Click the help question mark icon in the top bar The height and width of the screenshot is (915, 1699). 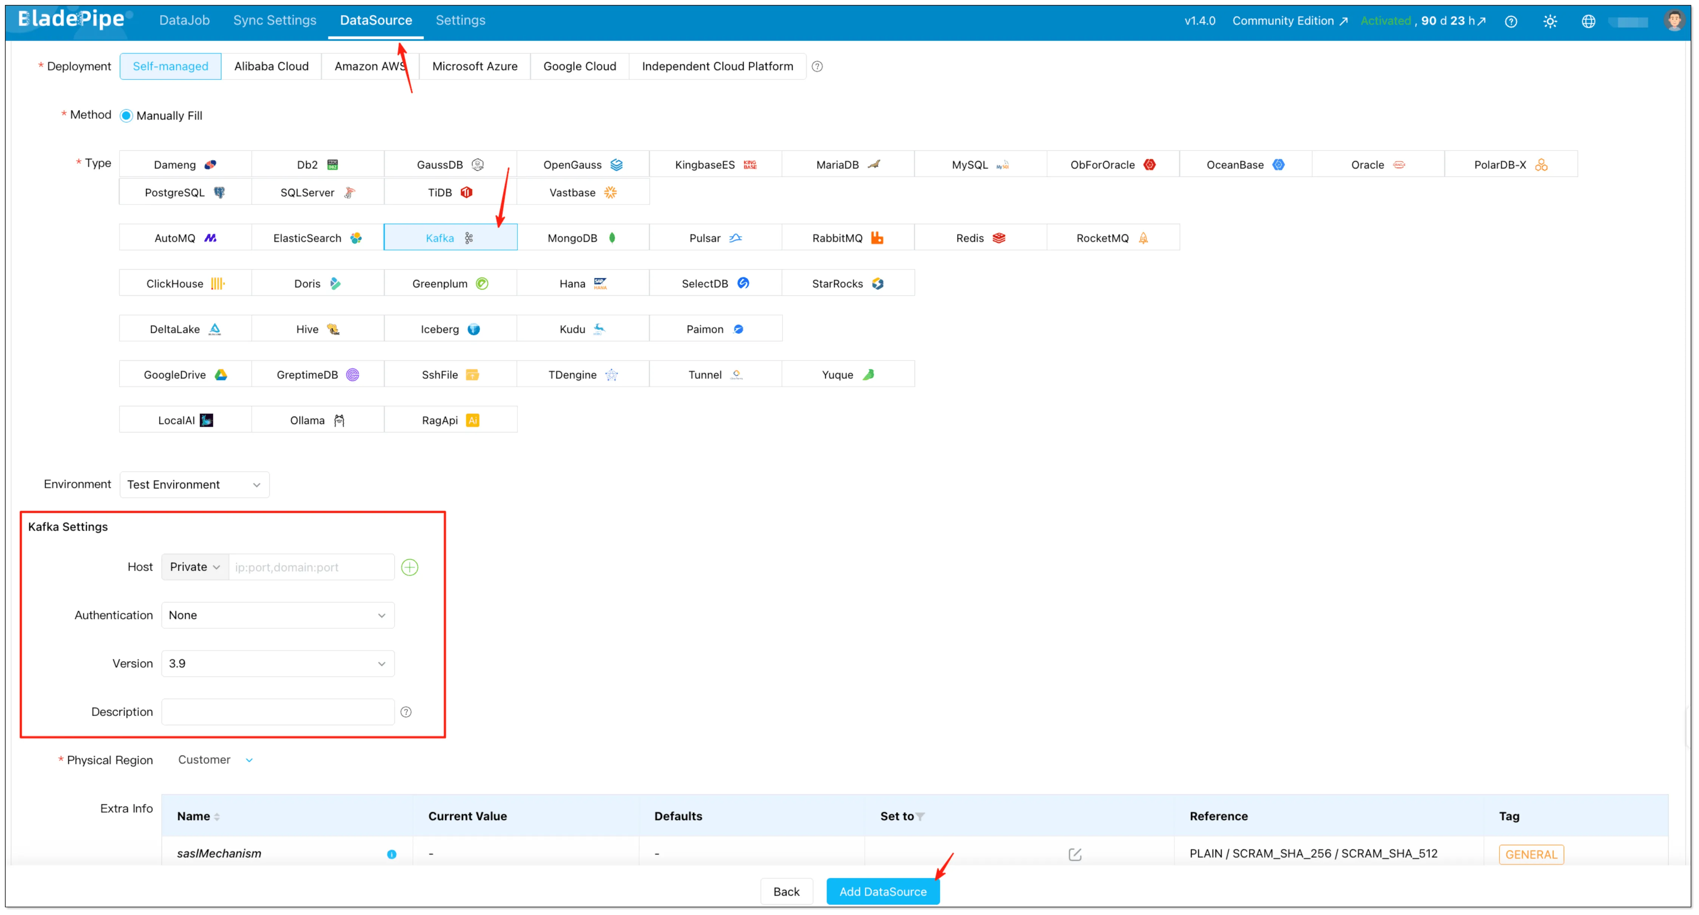[1511, 20]
